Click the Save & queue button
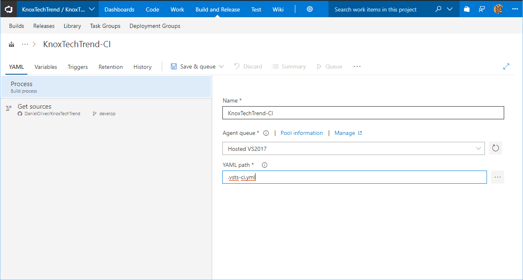523x280 pixels. tap(197, 66)
